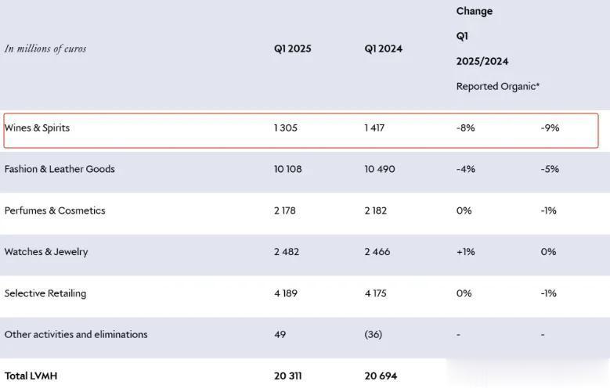
Task: Select the (36) value in Q1 2024
Action: point(374,334)
